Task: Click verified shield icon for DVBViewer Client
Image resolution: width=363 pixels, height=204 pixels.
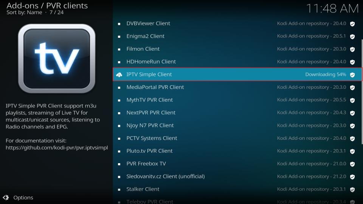Action: 352,24
